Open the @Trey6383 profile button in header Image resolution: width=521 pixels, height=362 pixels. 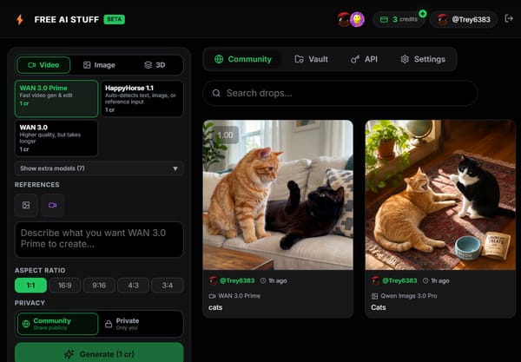(464, 20)
